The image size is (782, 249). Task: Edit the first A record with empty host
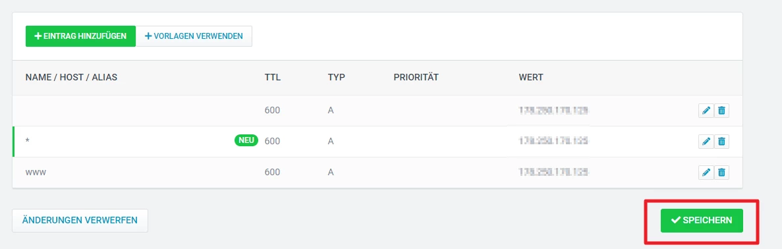click(x=706, y=111)
